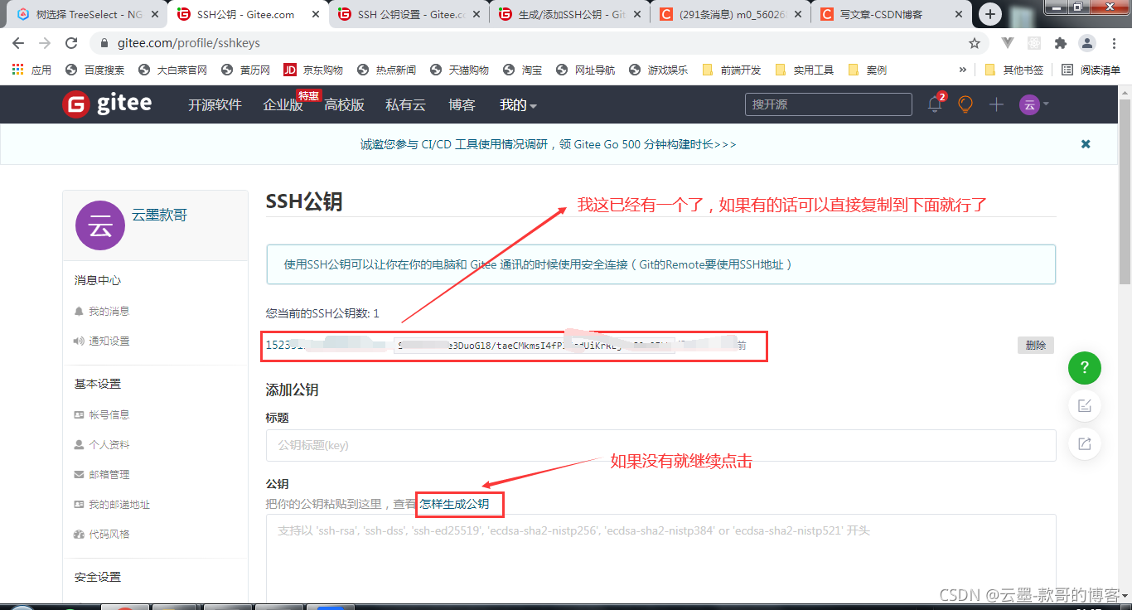Open the 其他书签 folder
The image size is (1132, 610).
pyautogui.click(x=1013, y=70)
